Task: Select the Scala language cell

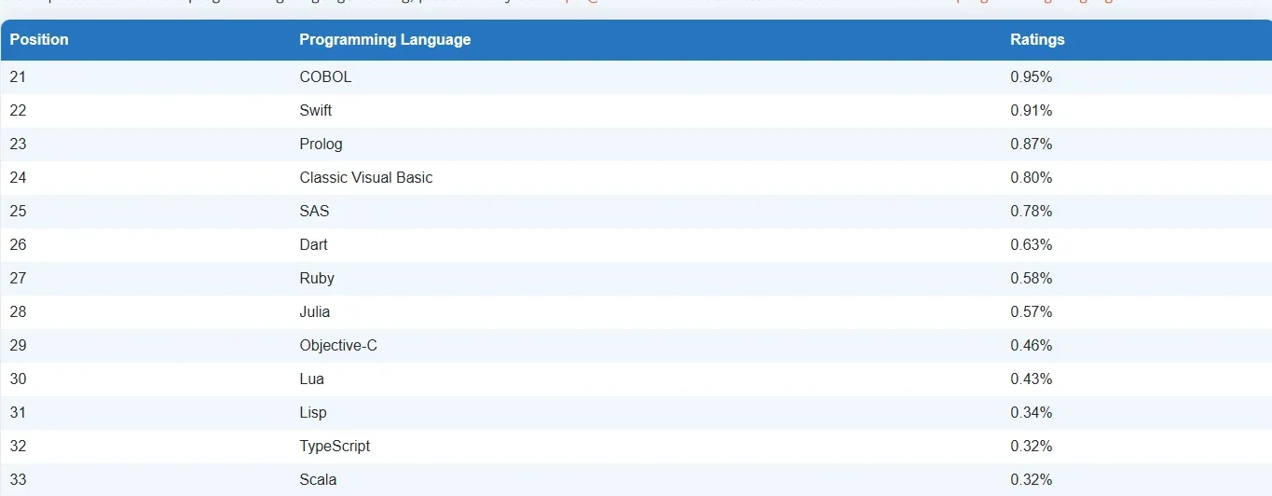Action: tap(318, 480)
